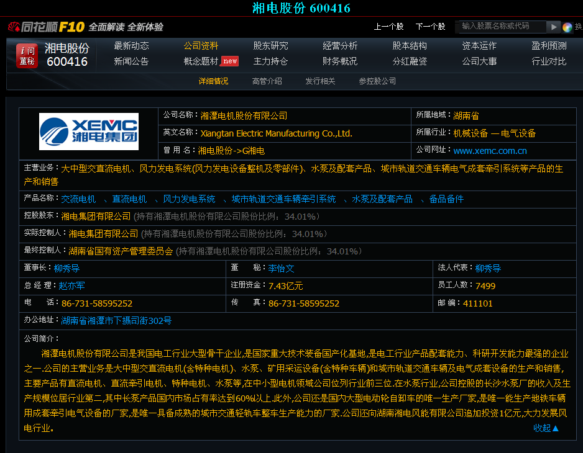Switch to the 参控股公司 sub-tab
The width and height of the screenshot is (583, 453).
pos(377,81)
